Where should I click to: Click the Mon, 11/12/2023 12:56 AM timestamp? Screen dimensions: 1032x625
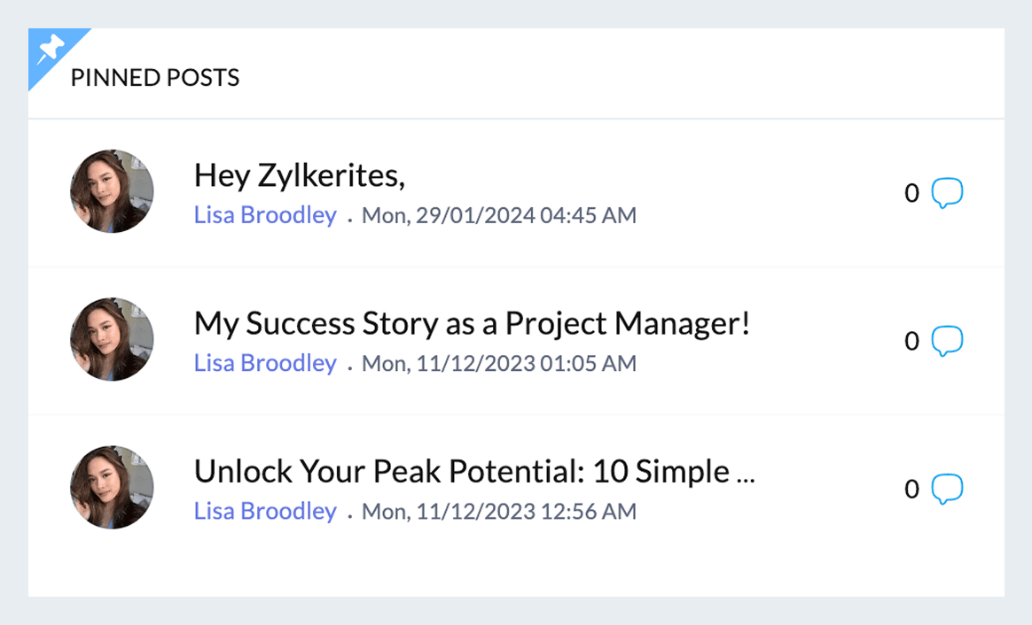click(499, 511)
